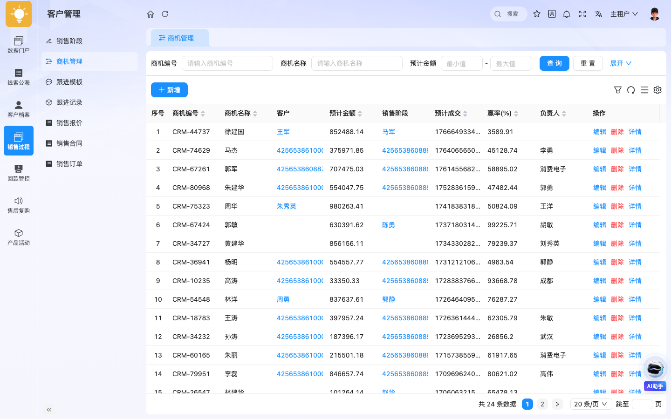Screen dimensions: 671x419
Task: Click the 新增 add button
Action: tap(169, 90)
